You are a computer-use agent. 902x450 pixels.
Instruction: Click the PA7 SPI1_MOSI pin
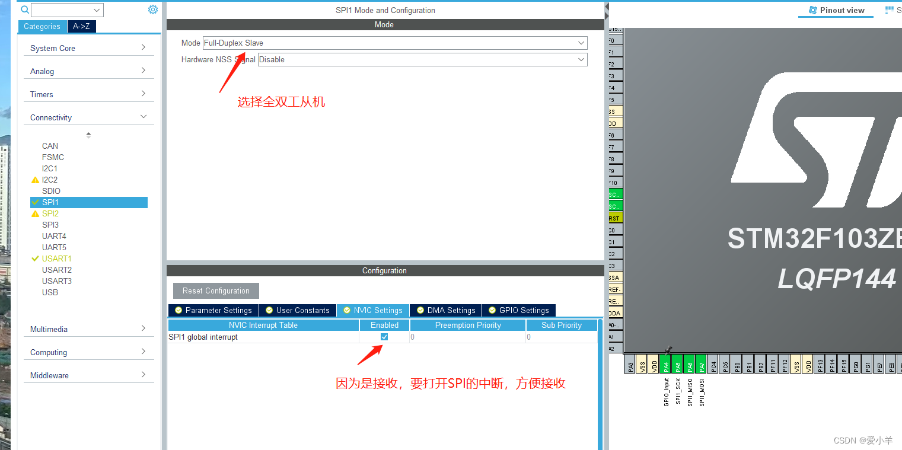[702, 364]
